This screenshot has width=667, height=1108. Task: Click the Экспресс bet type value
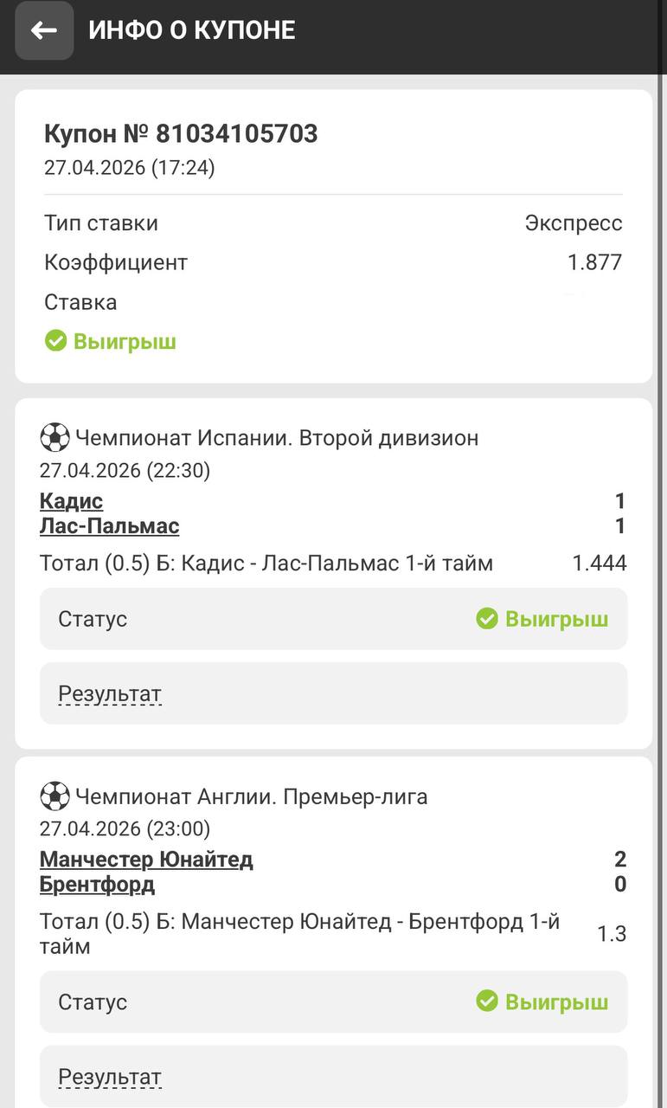point(573,223)
